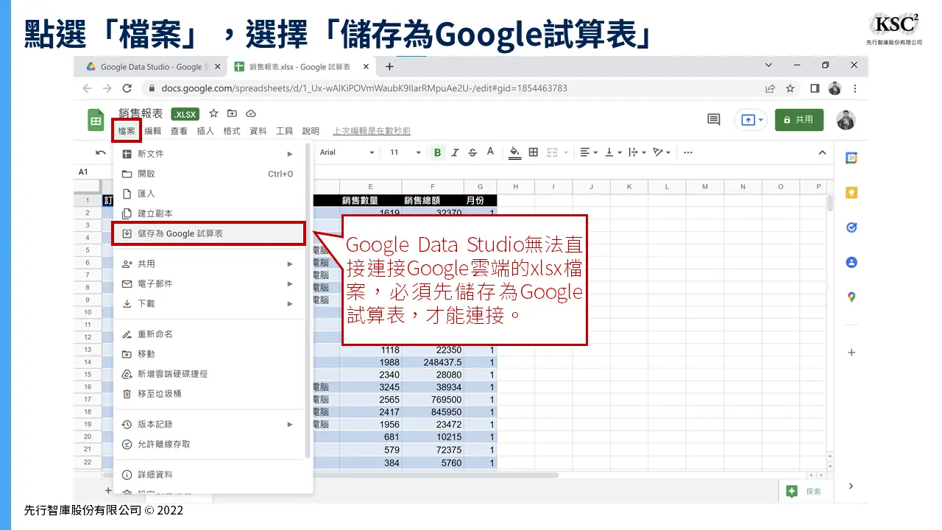
Task: Open the Arial font dropdown
Action: pyautogui.click(x=347, y=152)
